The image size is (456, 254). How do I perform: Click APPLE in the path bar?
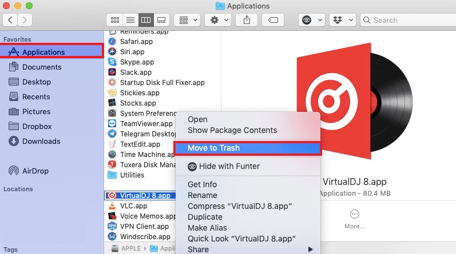[126, 248]
